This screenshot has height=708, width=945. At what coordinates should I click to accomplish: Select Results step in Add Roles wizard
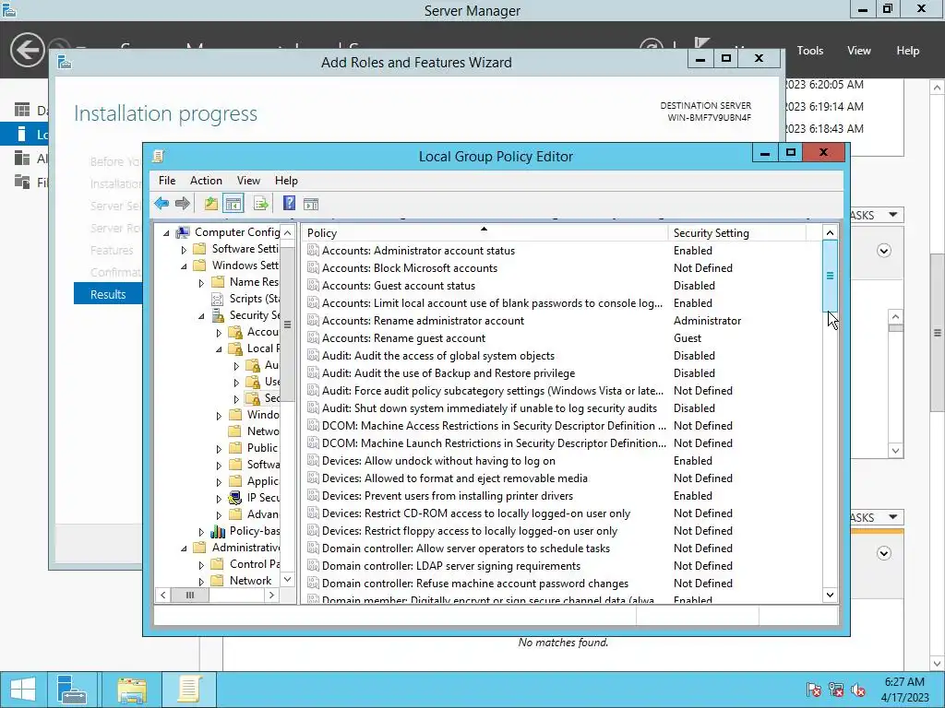tap(109, 294)
